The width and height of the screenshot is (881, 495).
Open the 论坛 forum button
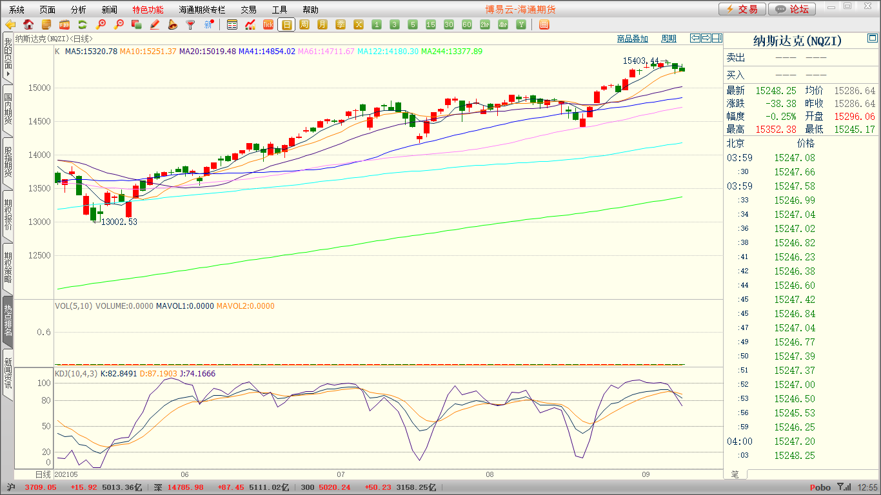[x=792, y=9]
